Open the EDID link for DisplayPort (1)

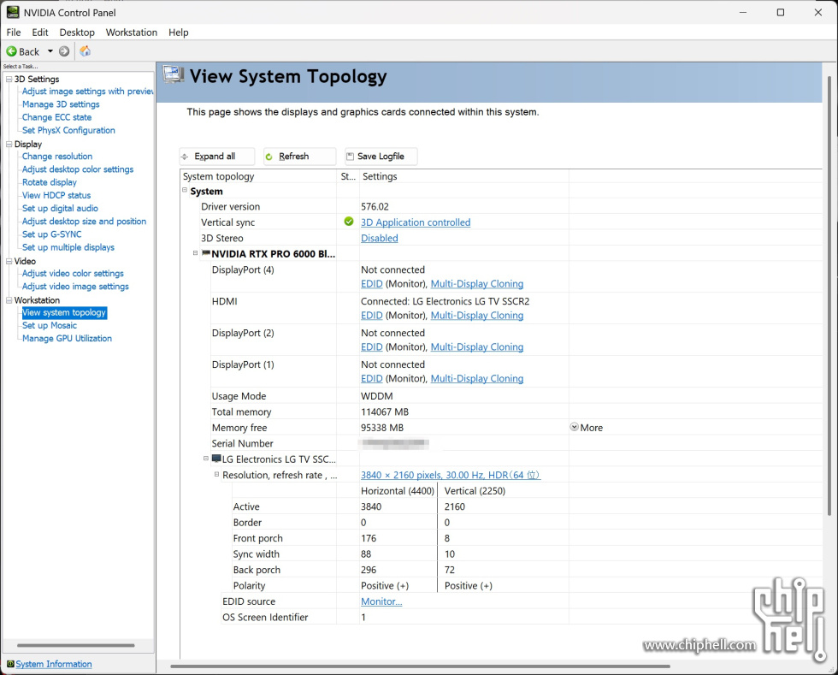pos(371,379)
